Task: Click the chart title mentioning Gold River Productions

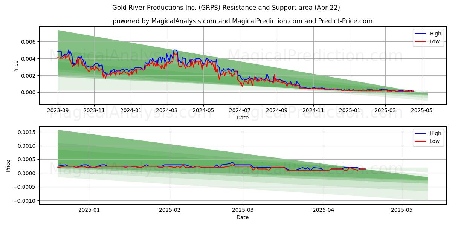Action: tap(226, 8)
